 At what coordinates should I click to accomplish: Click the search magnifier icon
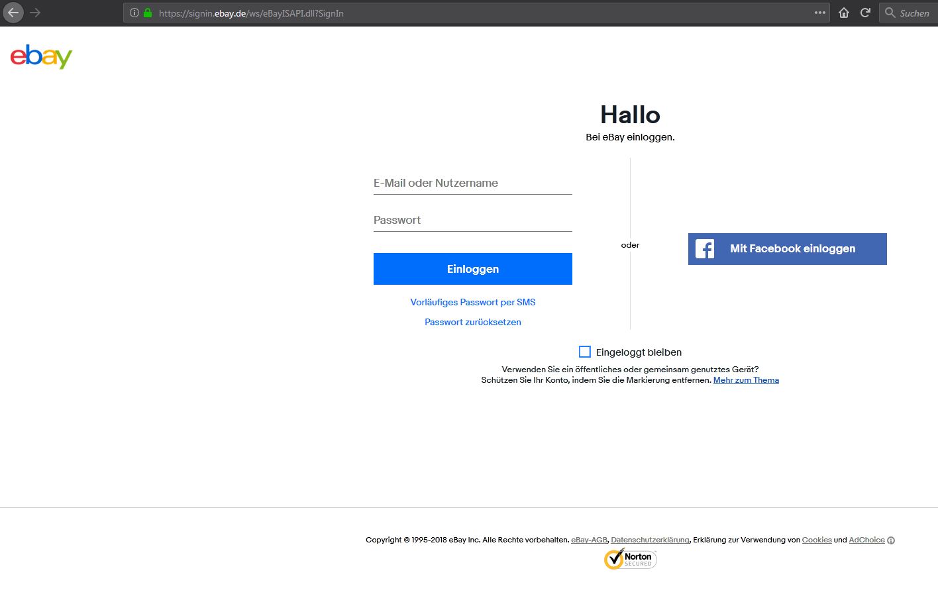pyautogui.click(x=890, y=13)
